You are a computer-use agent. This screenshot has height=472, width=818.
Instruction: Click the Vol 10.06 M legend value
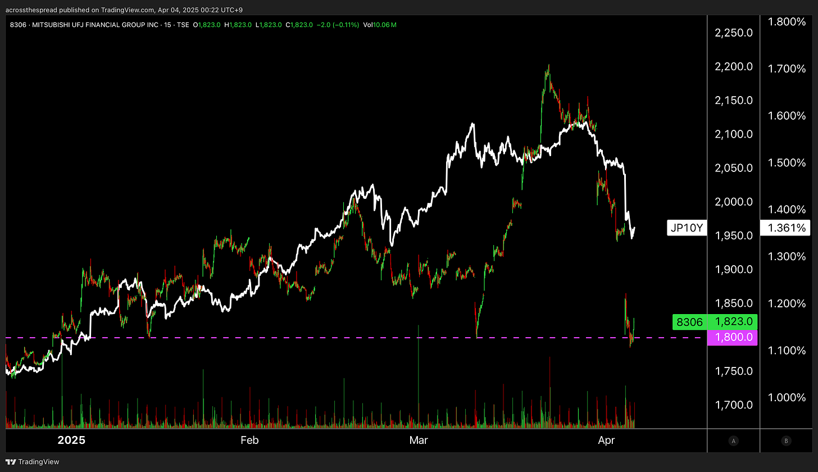(380, 25)
